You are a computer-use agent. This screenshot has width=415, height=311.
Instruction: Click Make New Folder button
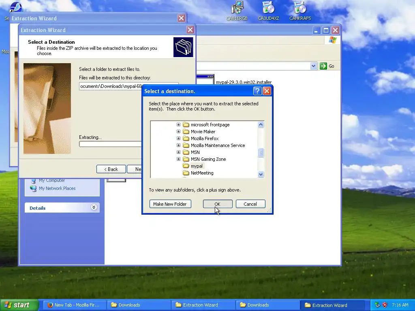pyautogui.click(x=170, y=204)
